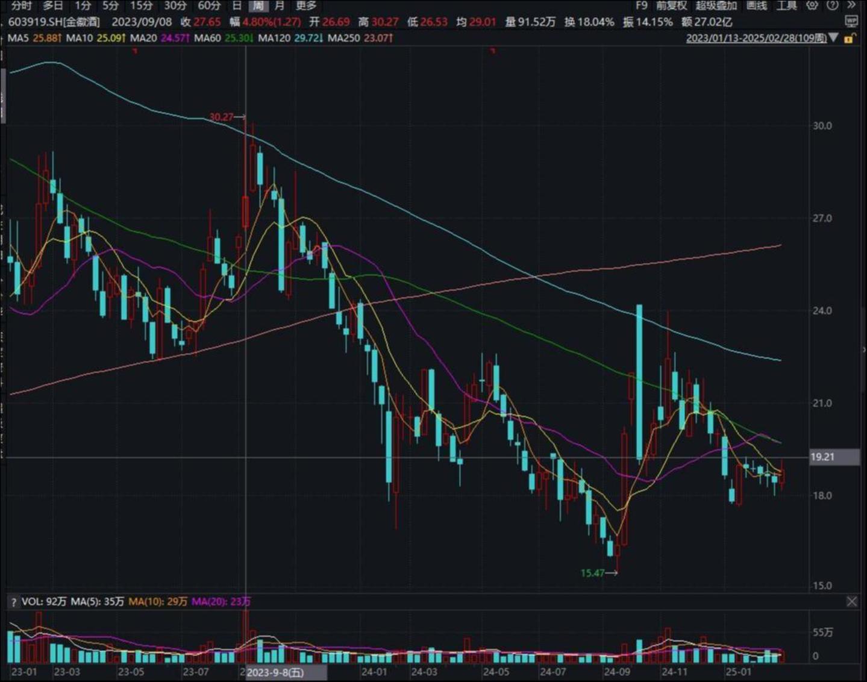Image resolution: width=867 pixels, height=682 pixels.
Task: Toggle the orange lock icon for date range
Action: 849,39
